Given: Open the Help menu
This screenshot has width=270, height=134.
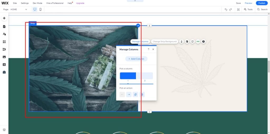Looking at the screenshot, I should pyautogui.click(x=70, y=3).
